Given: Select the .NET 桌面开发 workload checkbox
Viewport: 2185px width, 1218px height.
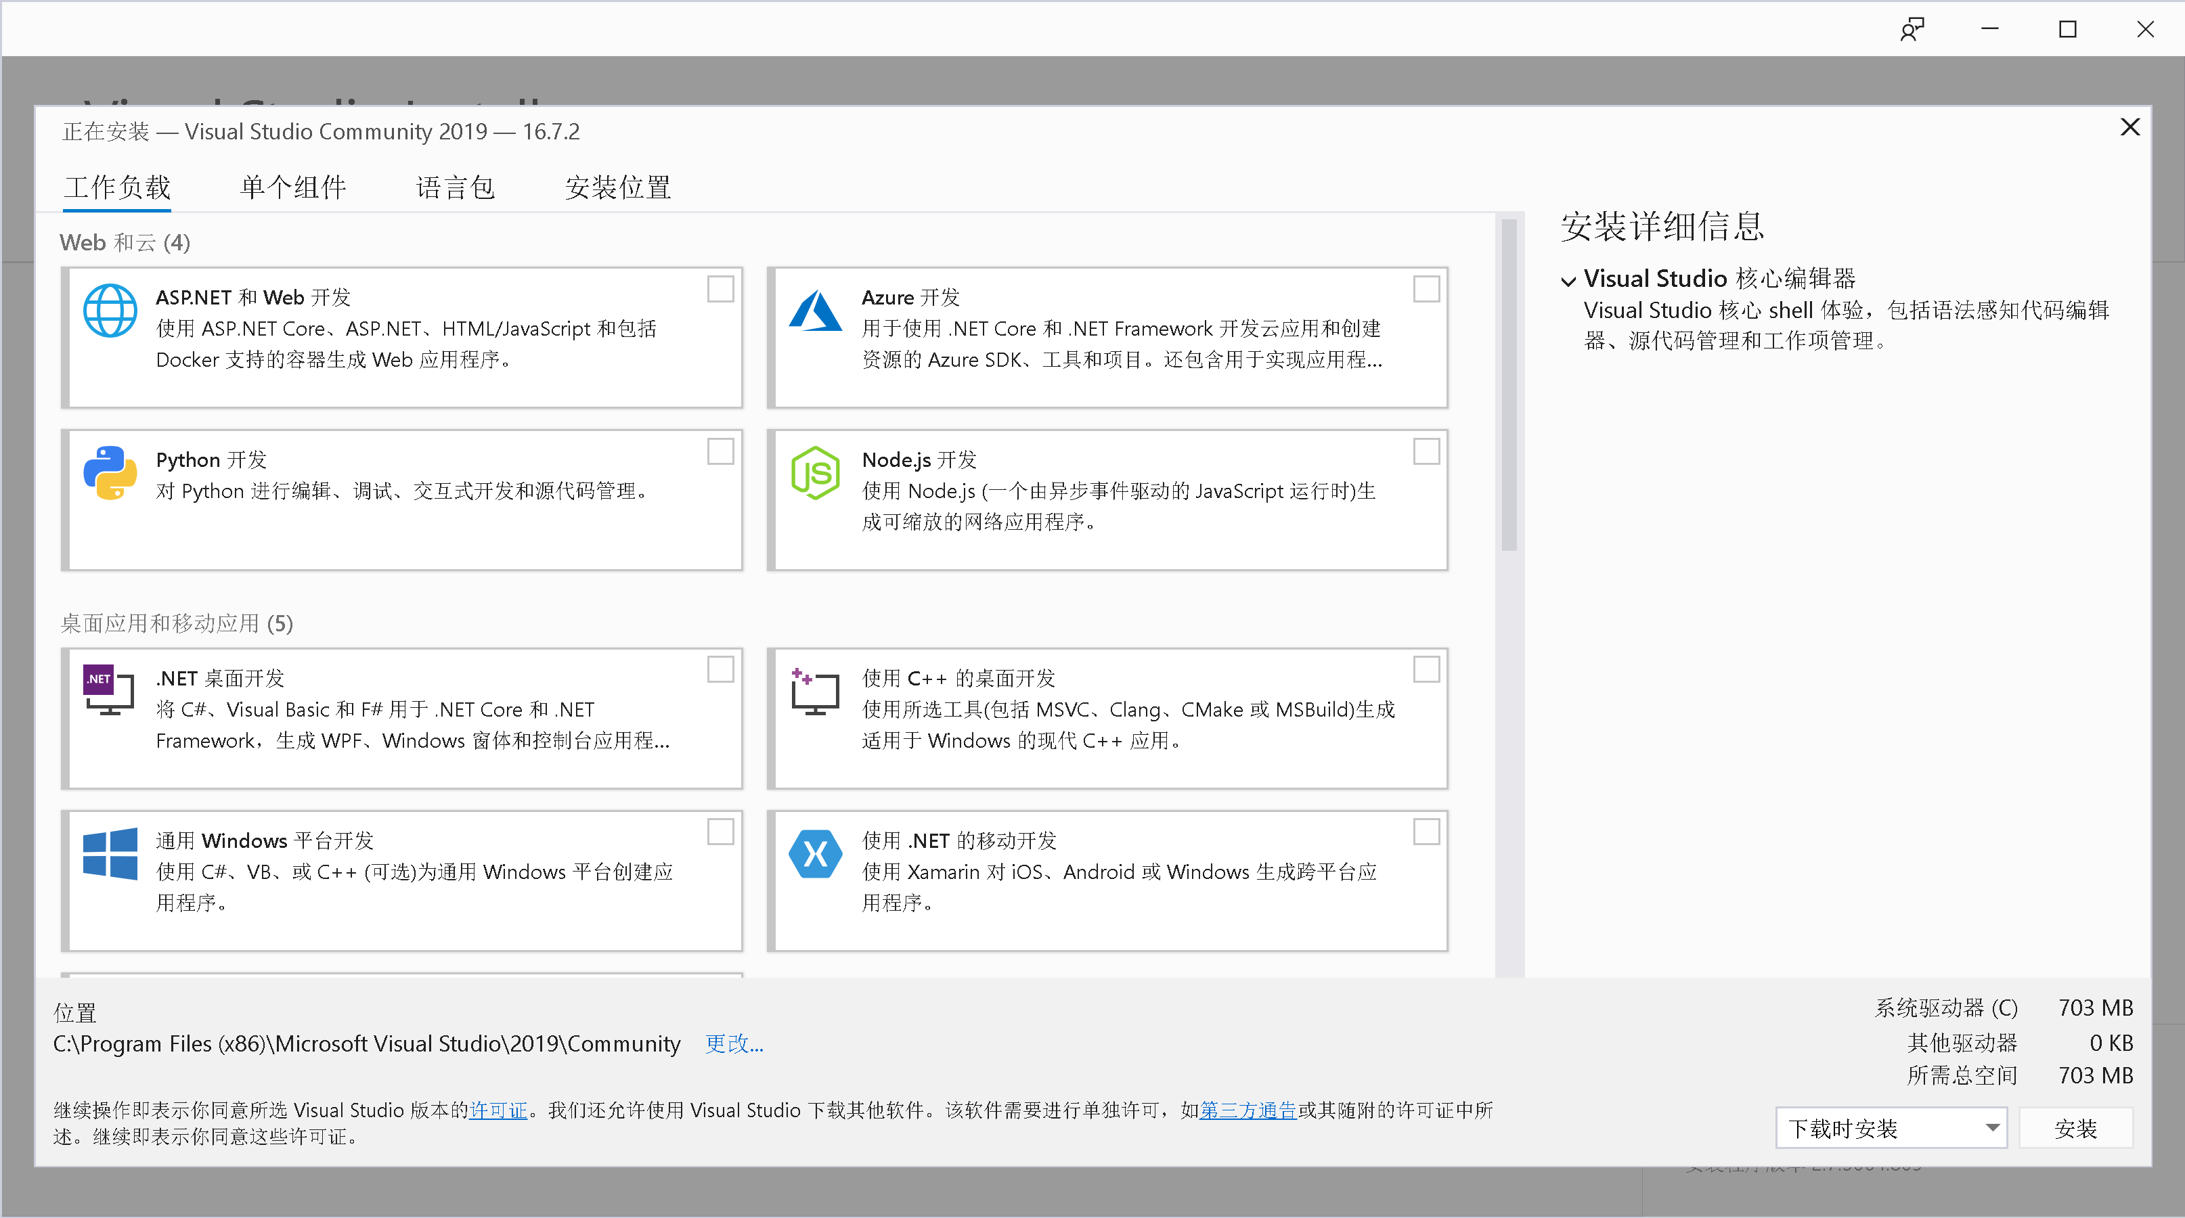Looking at the screenshot, I should pos(720,670).
